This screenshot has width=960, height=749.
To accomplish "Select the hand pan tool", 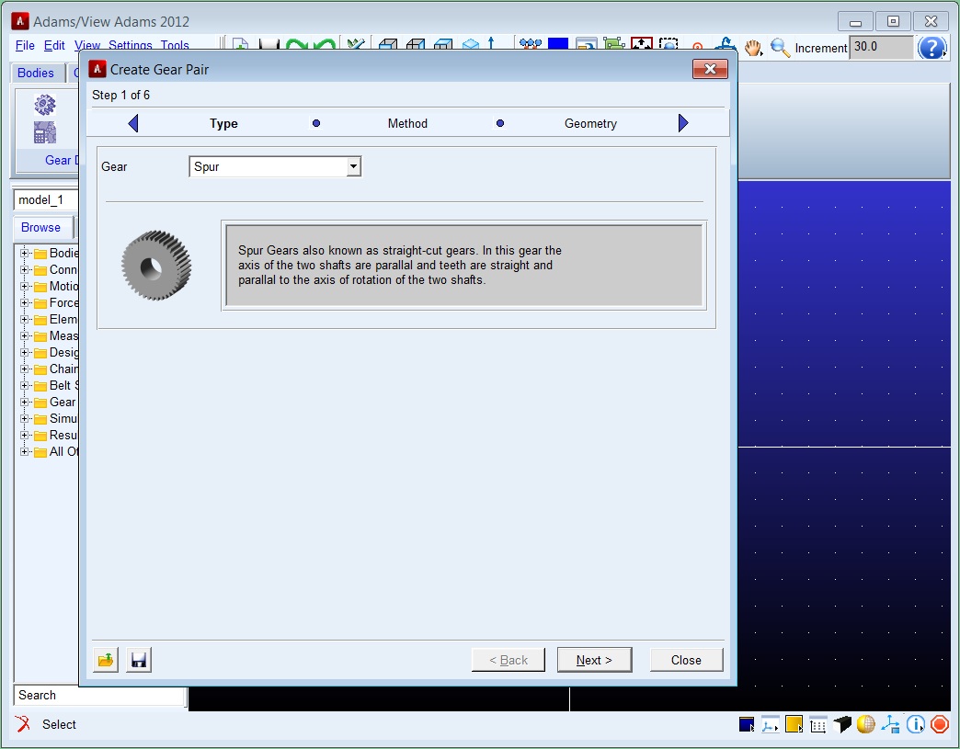I will coord(753,47).
